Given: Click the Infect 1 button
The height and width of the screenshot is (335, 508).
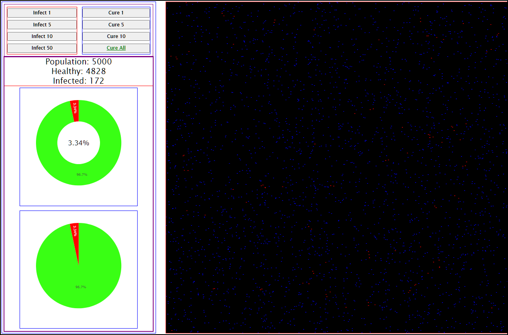Looking at the screenshot, I should [42, 12].
